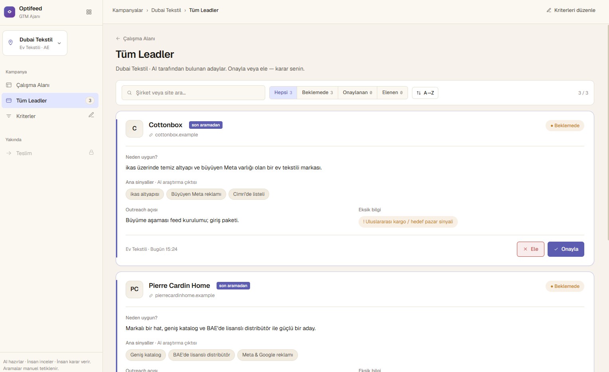Click Pierre Cardin Home Beklemede badge
Screen dimensions: 609x372
pos(565,286)
